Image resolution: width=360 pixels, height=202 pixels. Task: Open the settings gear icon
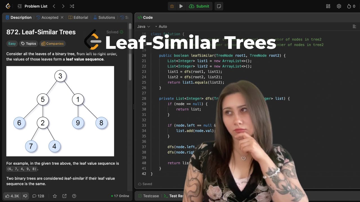339,6
